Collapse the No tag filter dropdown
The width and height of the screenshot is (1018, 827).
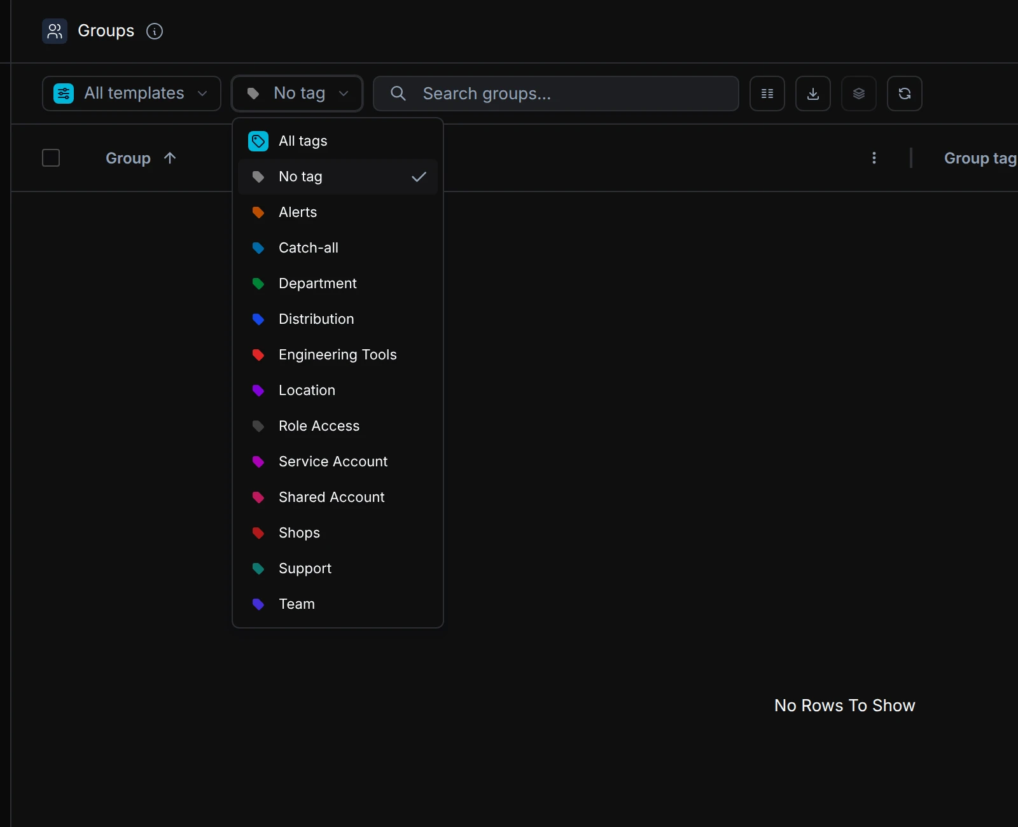coord(297,94)
